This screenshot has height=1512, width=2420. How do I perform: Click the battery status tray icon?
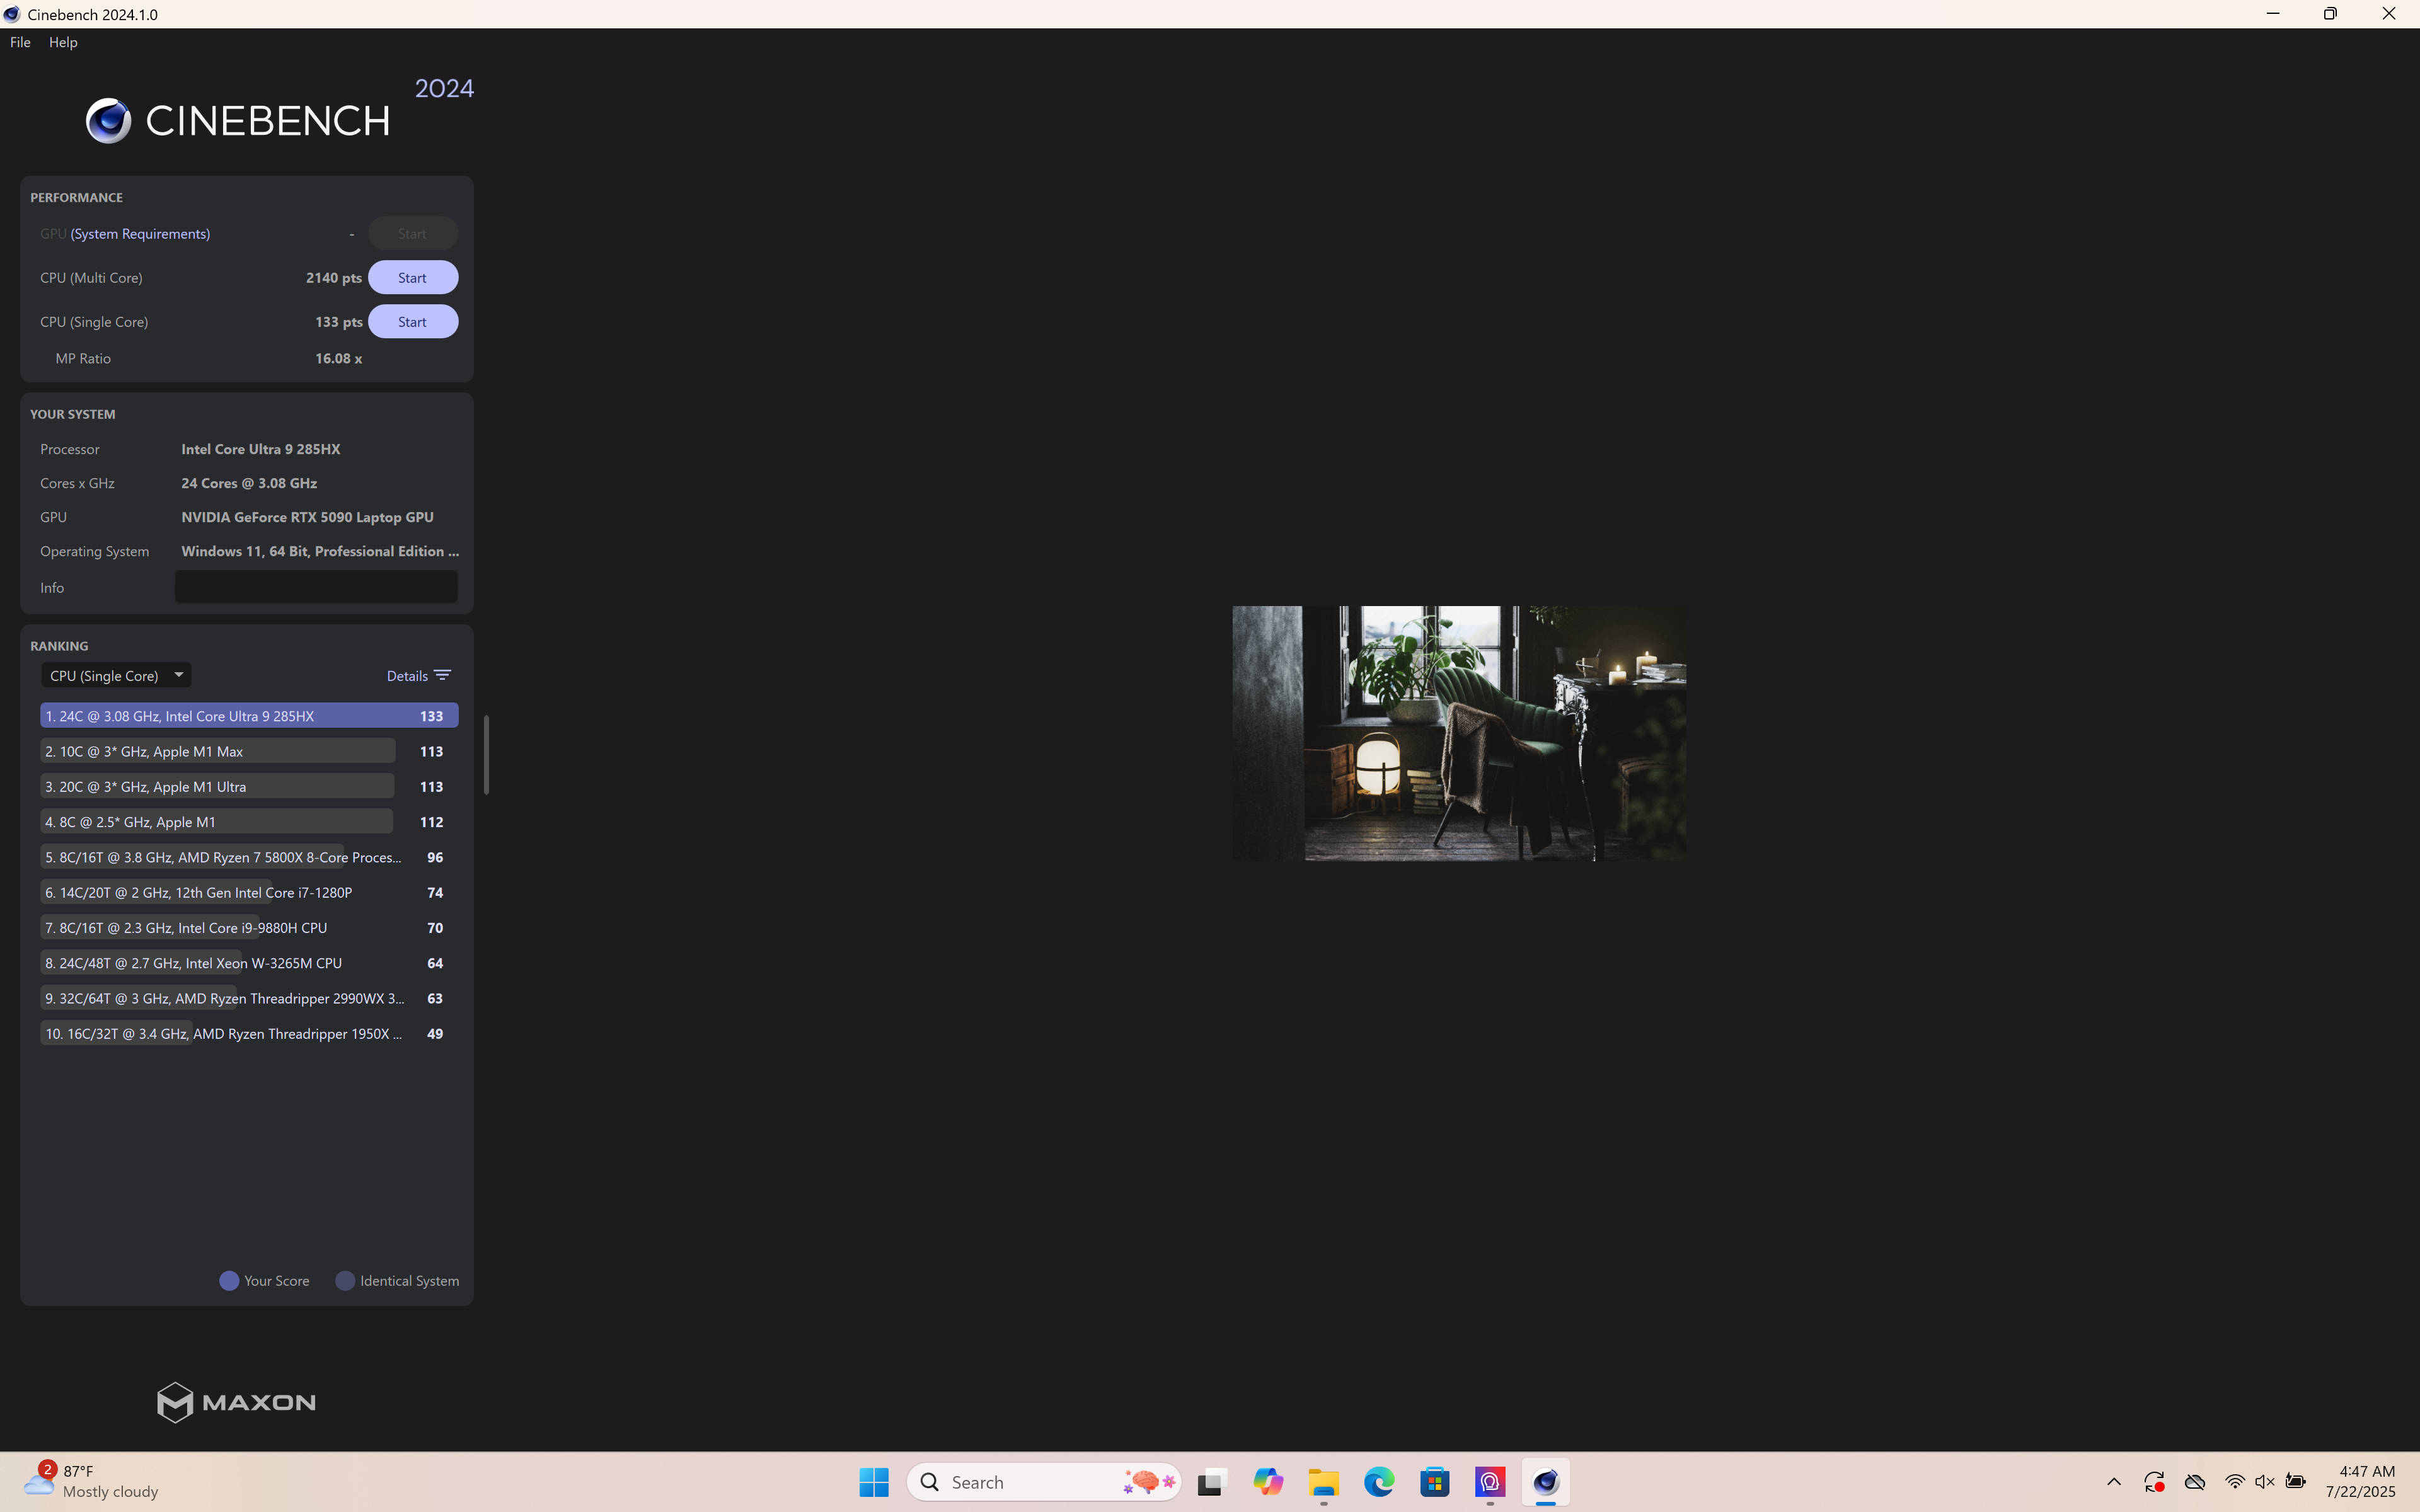(2296, 1482)
